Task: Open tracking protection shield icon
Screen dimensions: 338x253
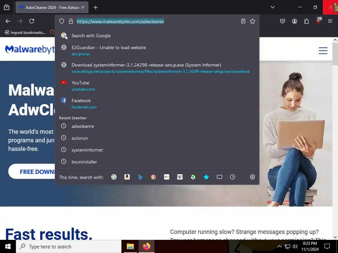Action: pos(62,21)
